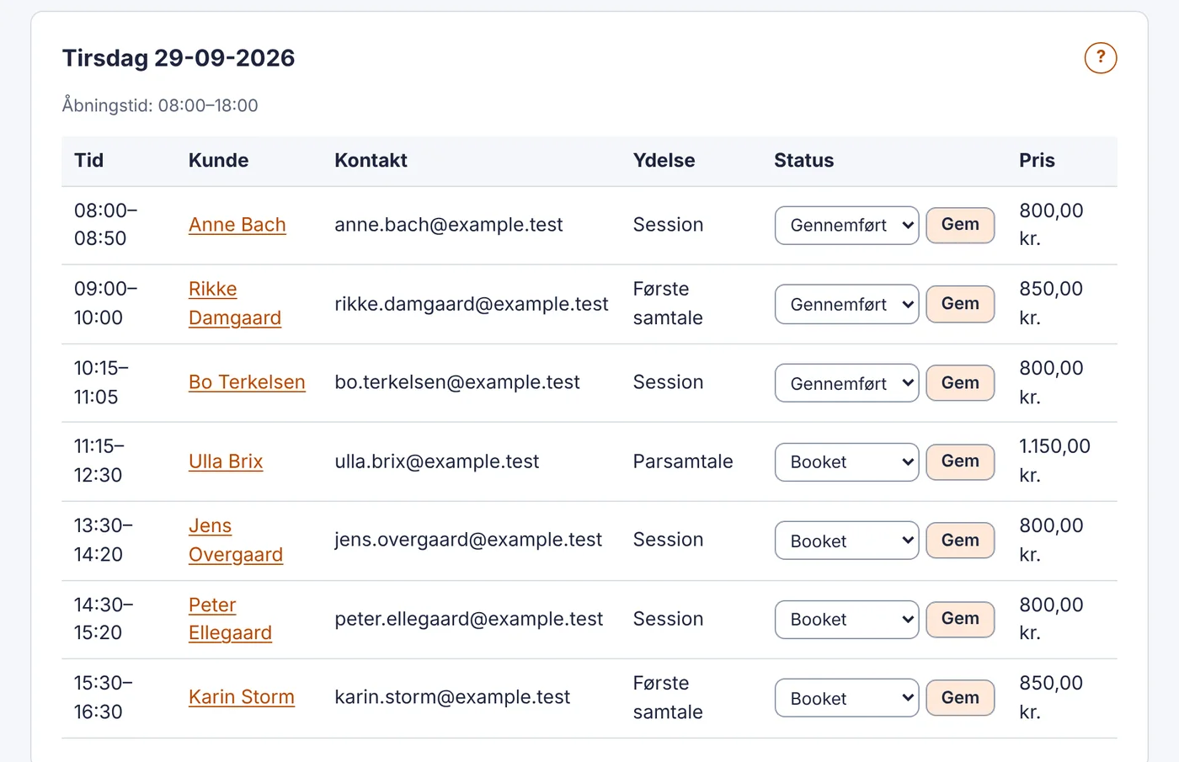Select email karin.storm@example.test
Screen dimensions: 1179x762
[x=452, y=697]
